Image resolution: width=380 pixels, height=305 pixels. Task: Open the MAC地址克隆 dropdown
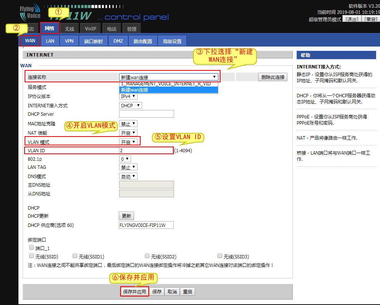[129, 123]
